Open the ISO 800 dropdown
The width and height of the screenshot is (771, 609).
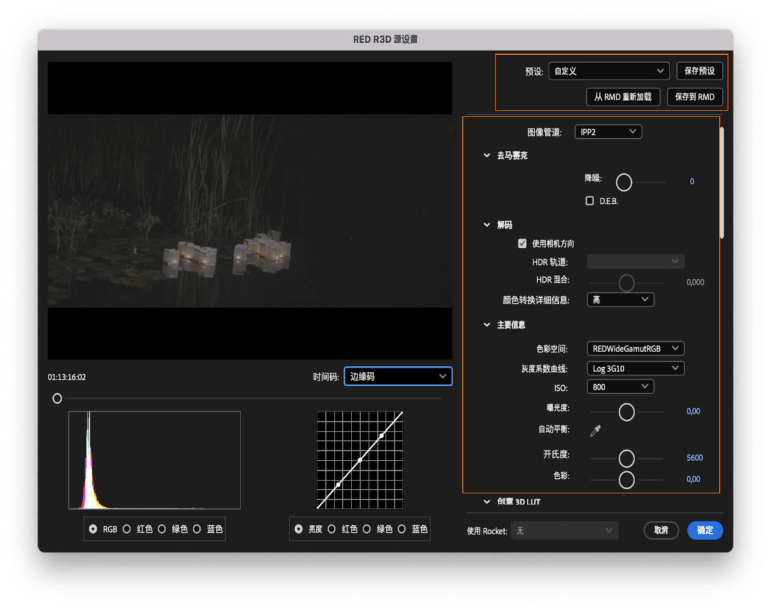pos(620,386)
